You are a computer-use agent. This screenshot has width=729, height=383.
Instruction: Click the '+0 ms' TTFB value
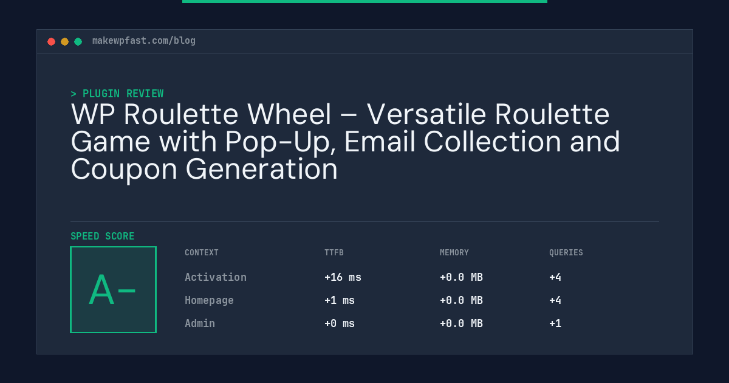340,323
